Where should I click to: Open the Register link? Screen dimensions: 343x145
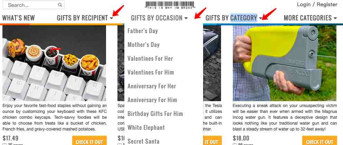pos(327,4)
